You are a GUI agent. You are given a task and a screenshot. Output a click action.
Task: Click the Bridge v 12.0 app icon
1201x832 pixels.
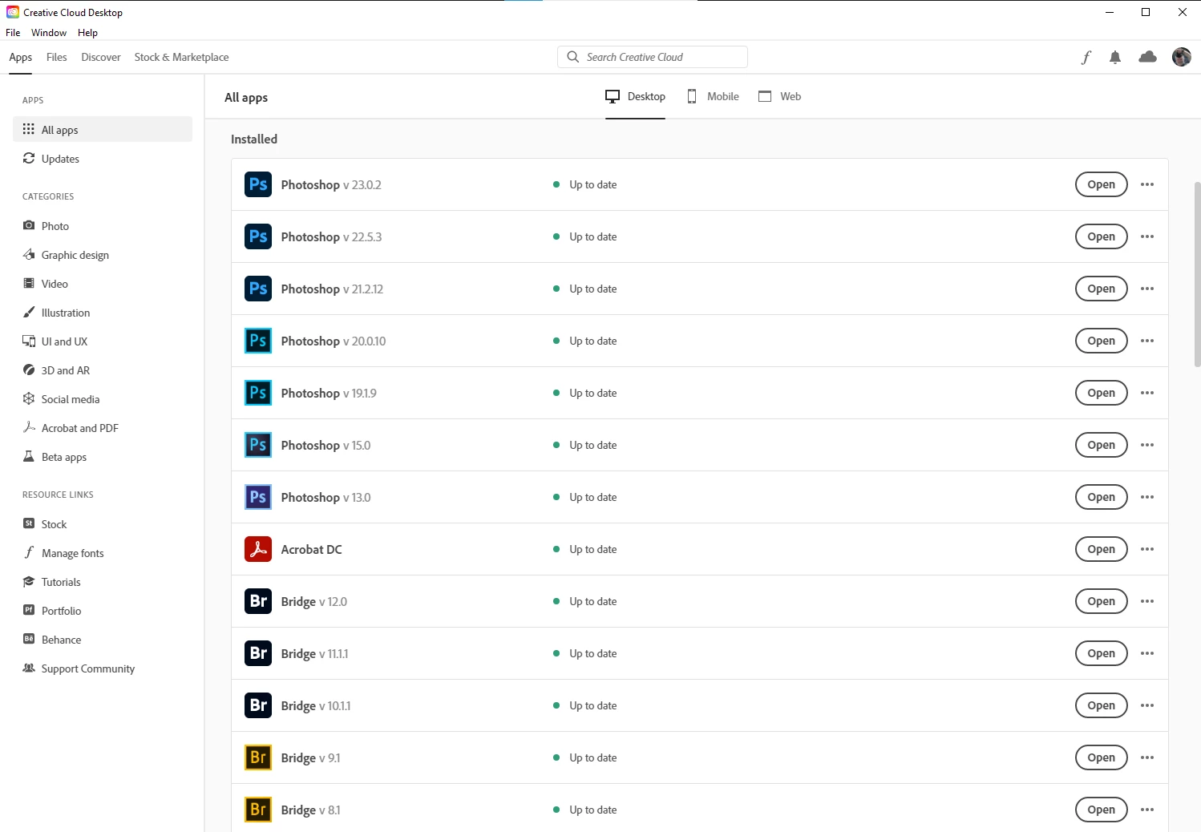[x=258, y=601]
